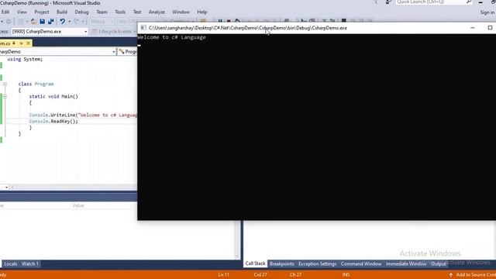Screen dimensions: 496x279
Task: Switch to the Locals tab
Action: click(10, 263)
